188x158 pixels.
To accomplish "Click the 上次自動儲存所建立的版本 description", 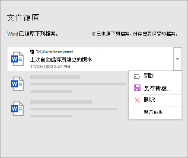I will coord(61,60).
